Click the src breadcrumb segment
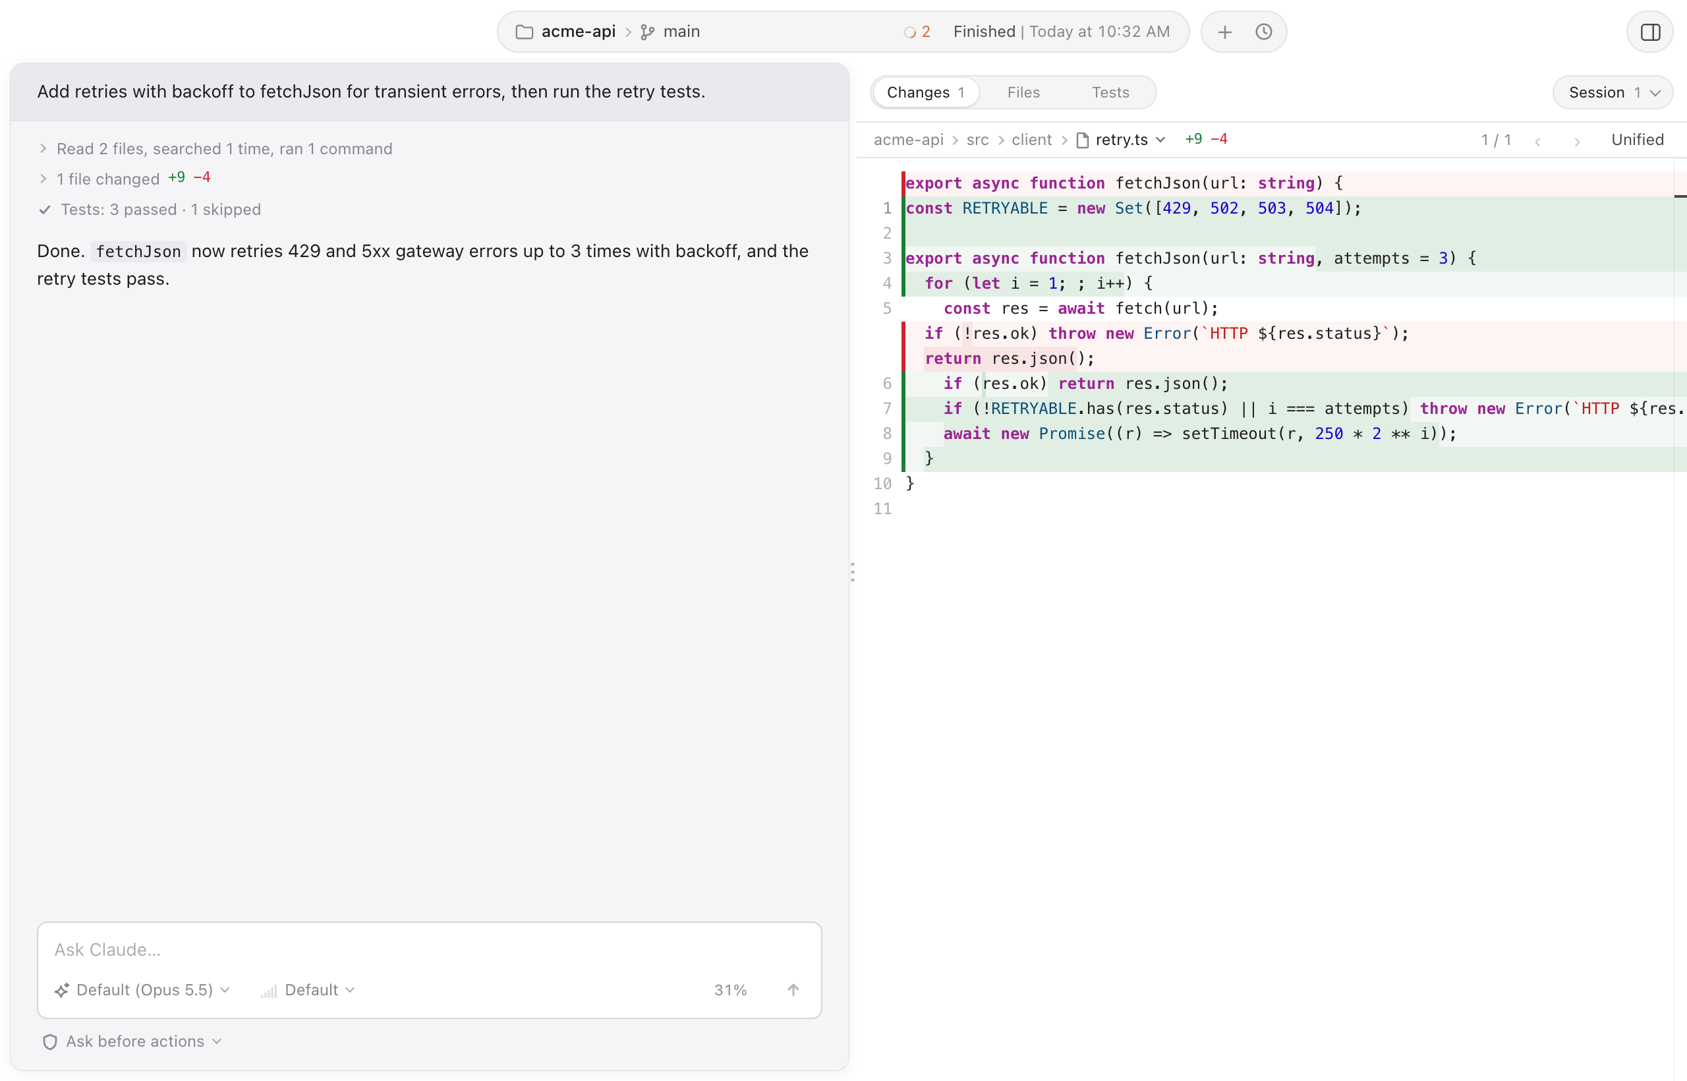The width and height of the screenshot is (1687, 1081). 977,140
